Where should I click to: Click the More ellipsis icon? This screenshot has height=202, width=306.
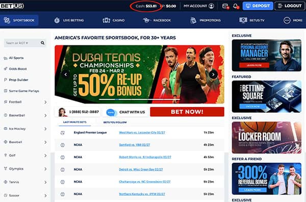click(x=287, y=20)
